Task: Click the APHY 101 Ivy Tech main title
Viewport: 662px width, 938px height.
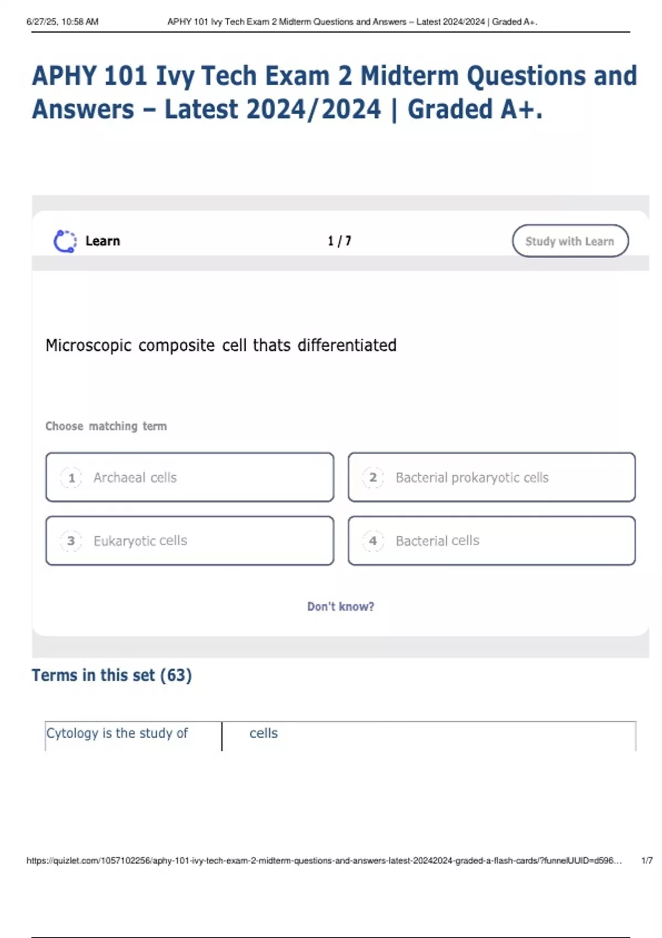Action: pos(334,92)
